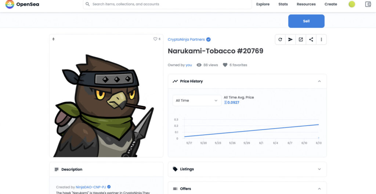Click the verified badge next to CryptoNinja Partners
The image size is (376, 194).
tap(209, 40)
